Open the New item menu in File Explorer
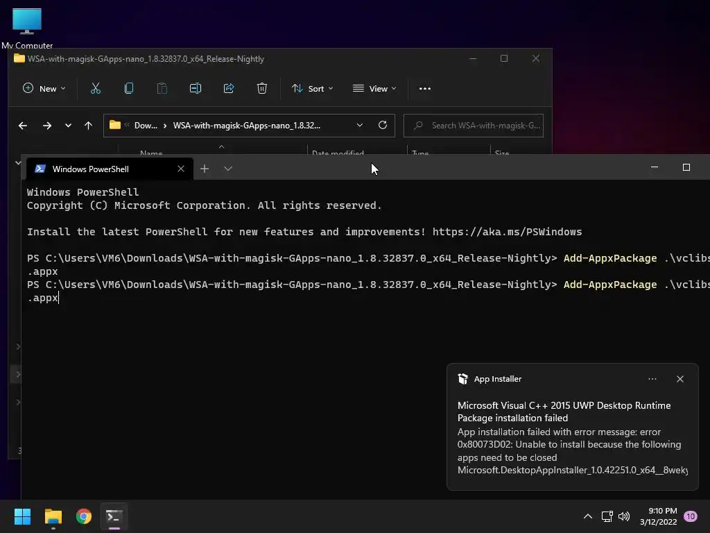Screen dimensions: 710x533 point(44,88)
